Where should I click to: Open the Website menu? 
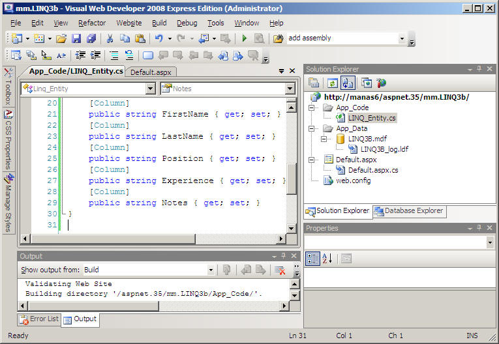(129, 23)
